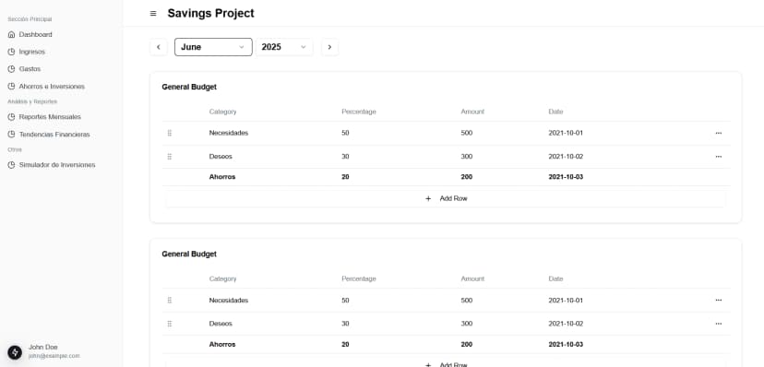Click the Ingresos pie chart icon
The height and width of the screenshot is (367, 764).
coord(12,52)
